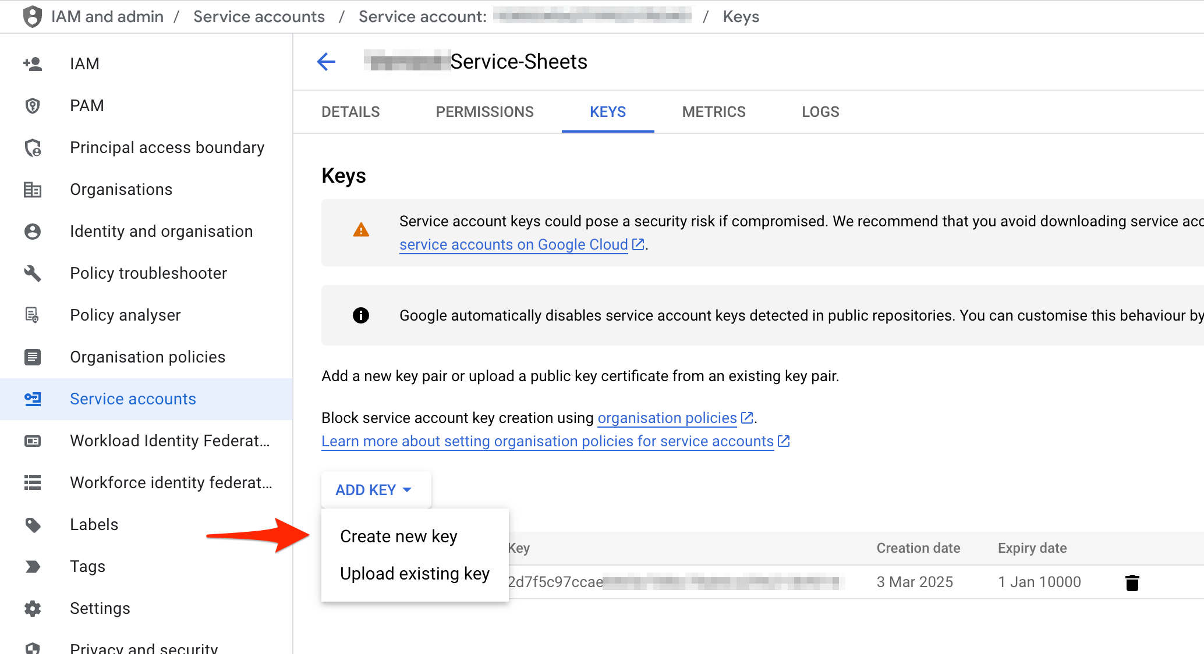This screenshot has width=1204, height=654.
Task: Click the external-link icon after Learn more link
Action: click(784, 441)
